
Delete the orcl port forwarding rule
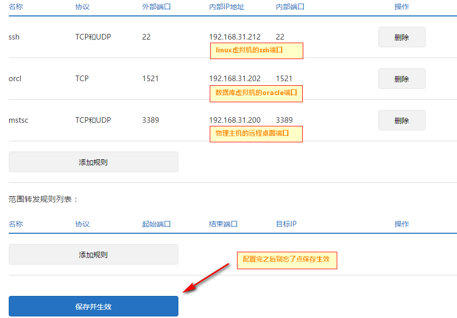pos(401,79)
